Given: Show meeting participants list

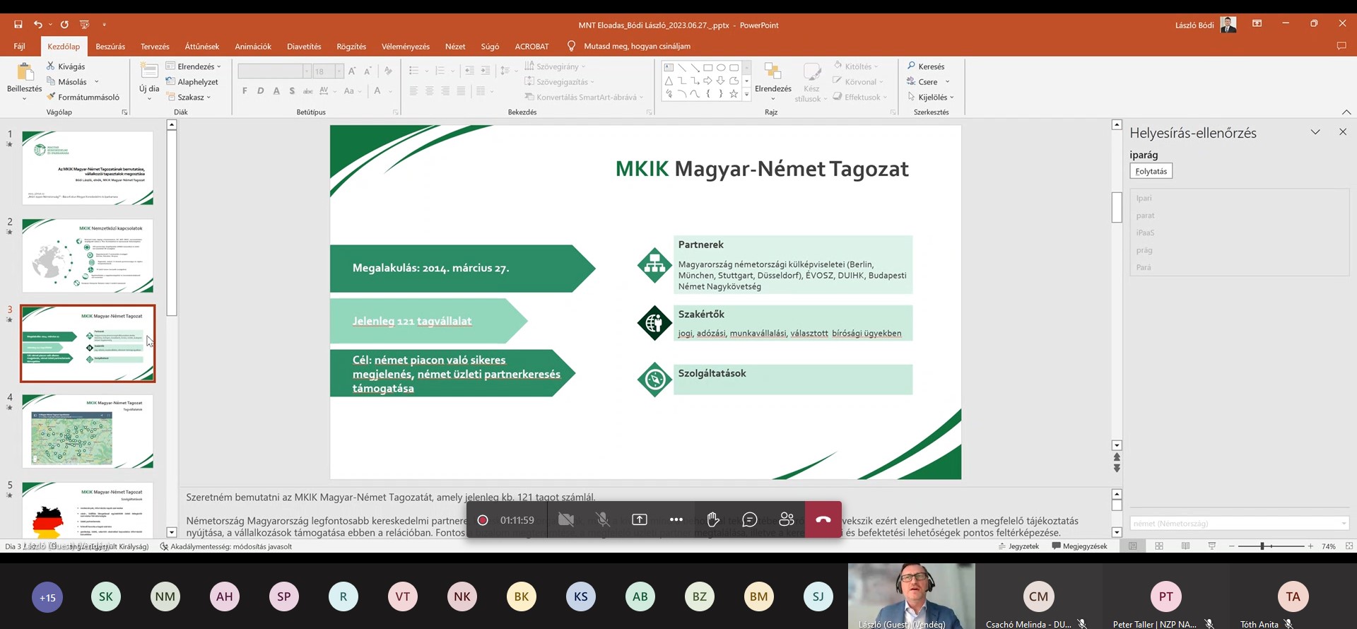Looking at the screenshot, I should [x=787, y=519].
